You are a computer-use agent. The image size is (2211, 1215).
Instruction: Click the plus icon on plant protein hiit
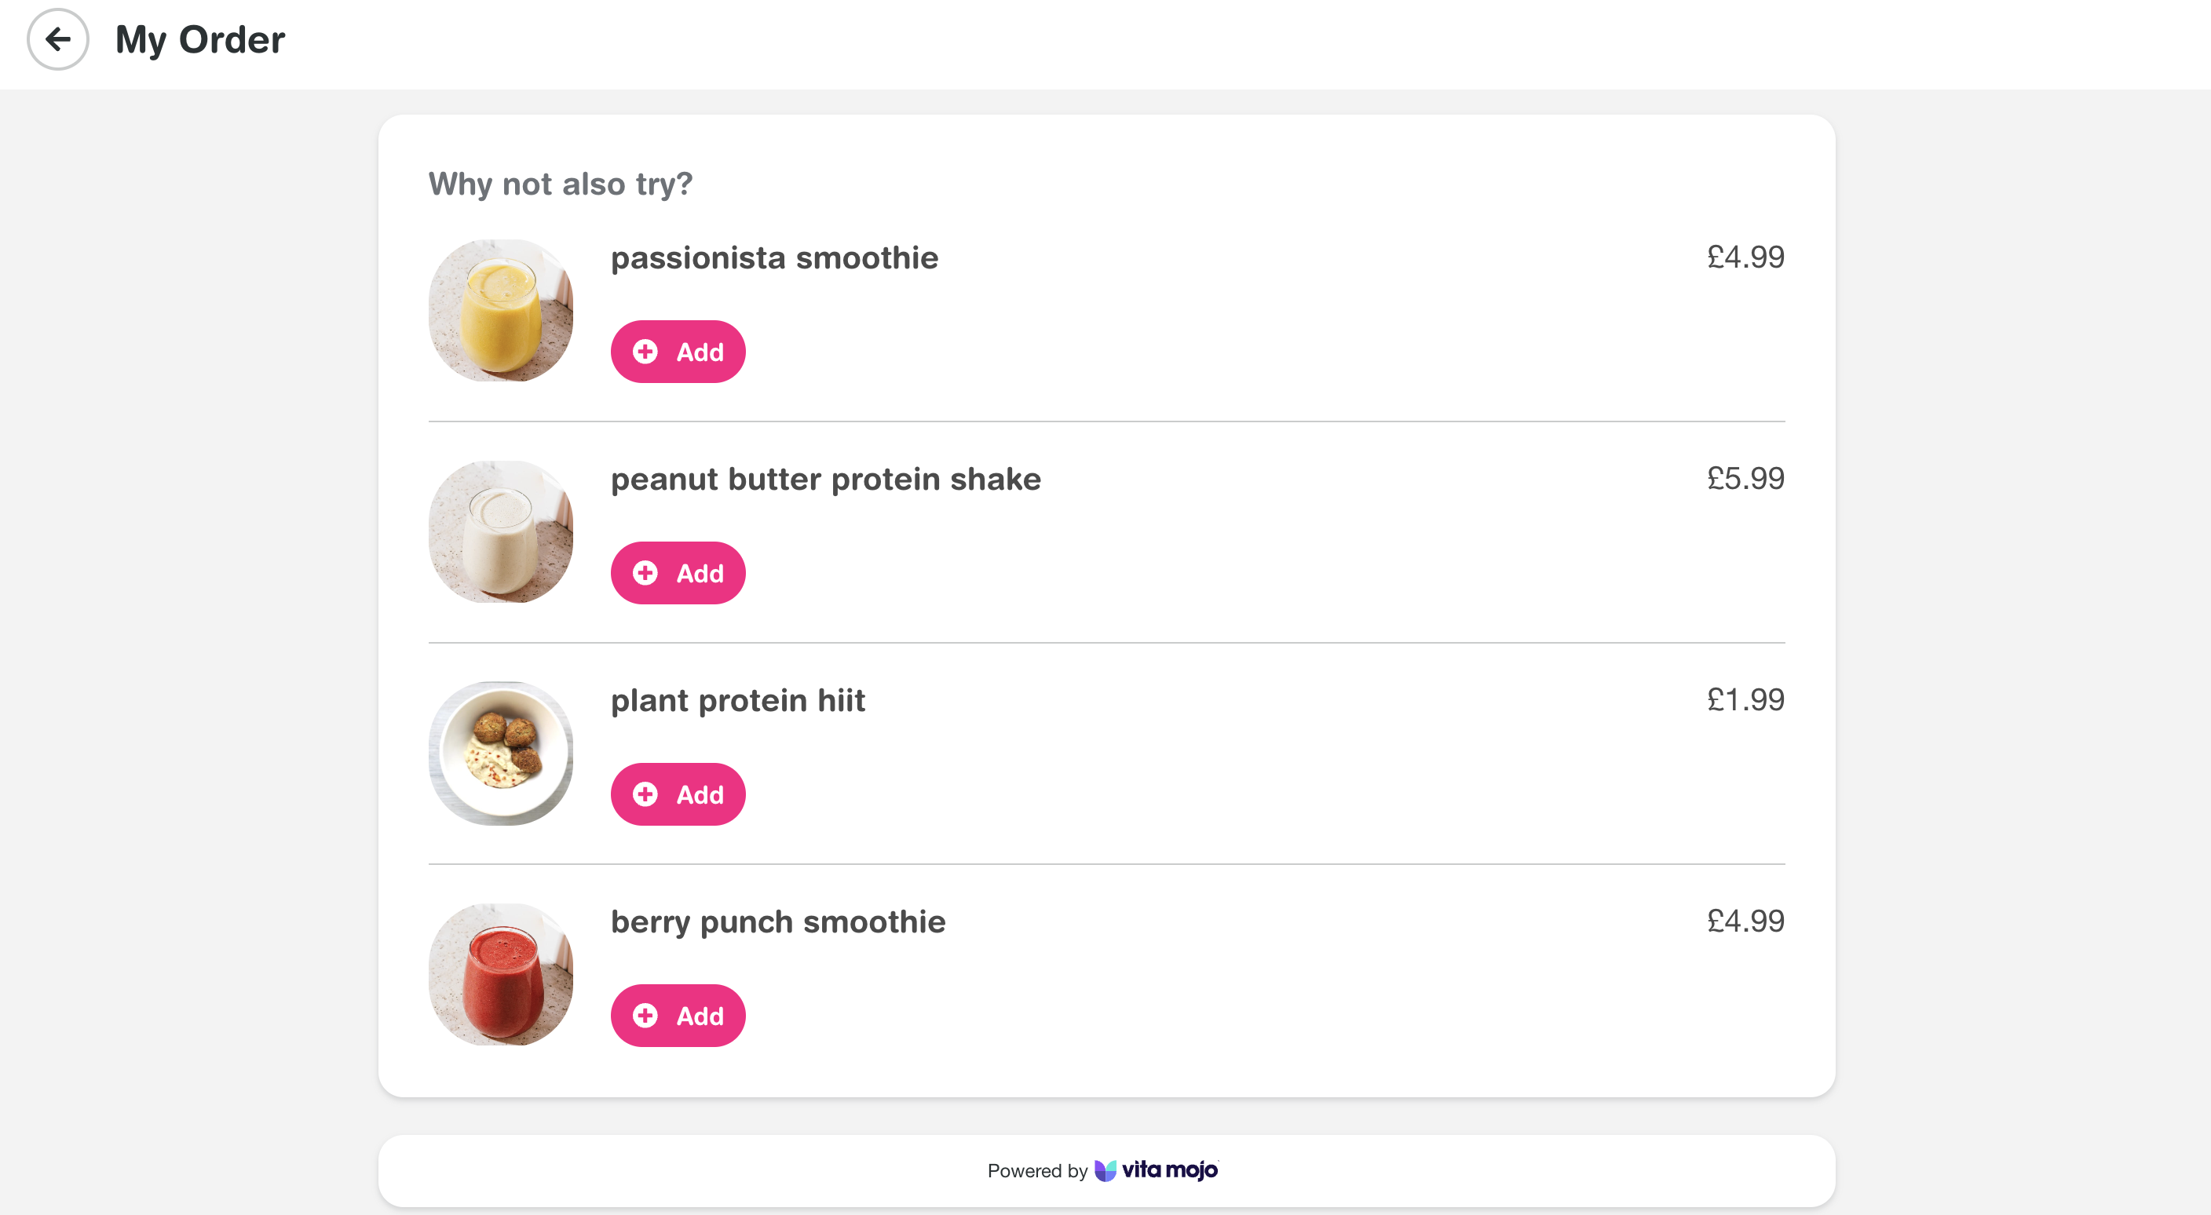[645, 794]
